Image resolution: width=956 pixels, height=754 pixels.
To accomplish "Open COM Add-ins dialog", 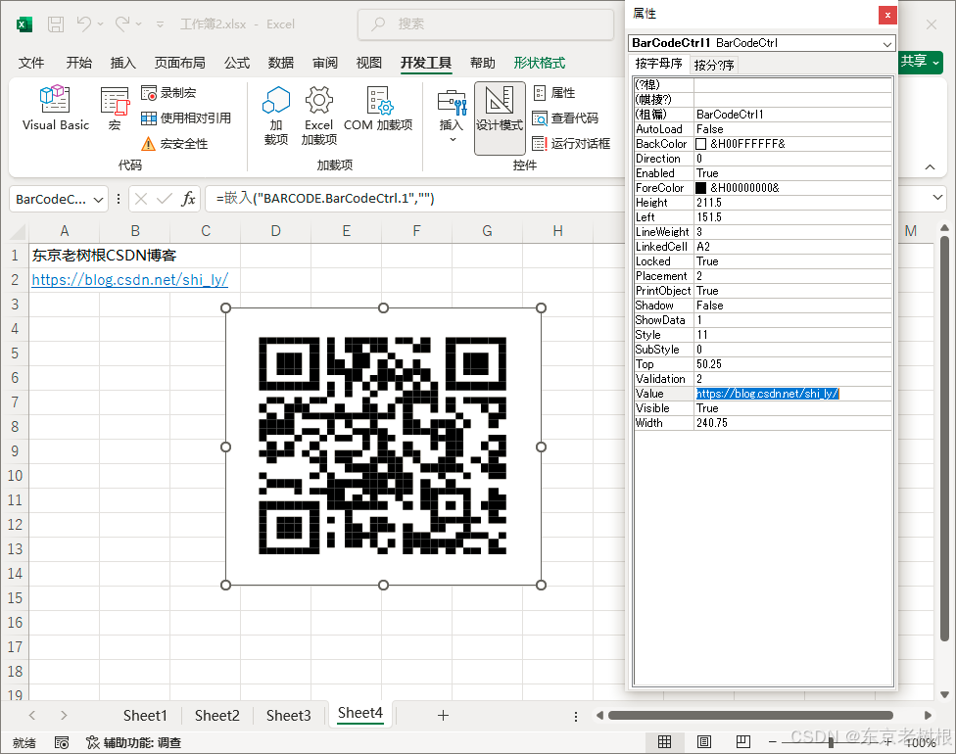I will coord(378,109).
